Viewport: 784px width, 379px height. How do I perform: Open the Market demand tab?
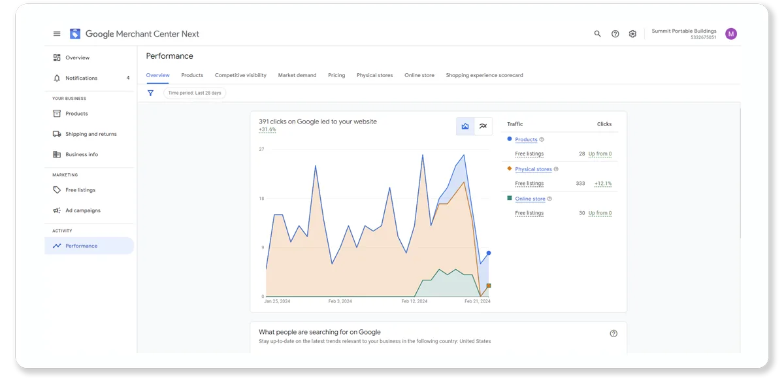(x=297, y=75)
